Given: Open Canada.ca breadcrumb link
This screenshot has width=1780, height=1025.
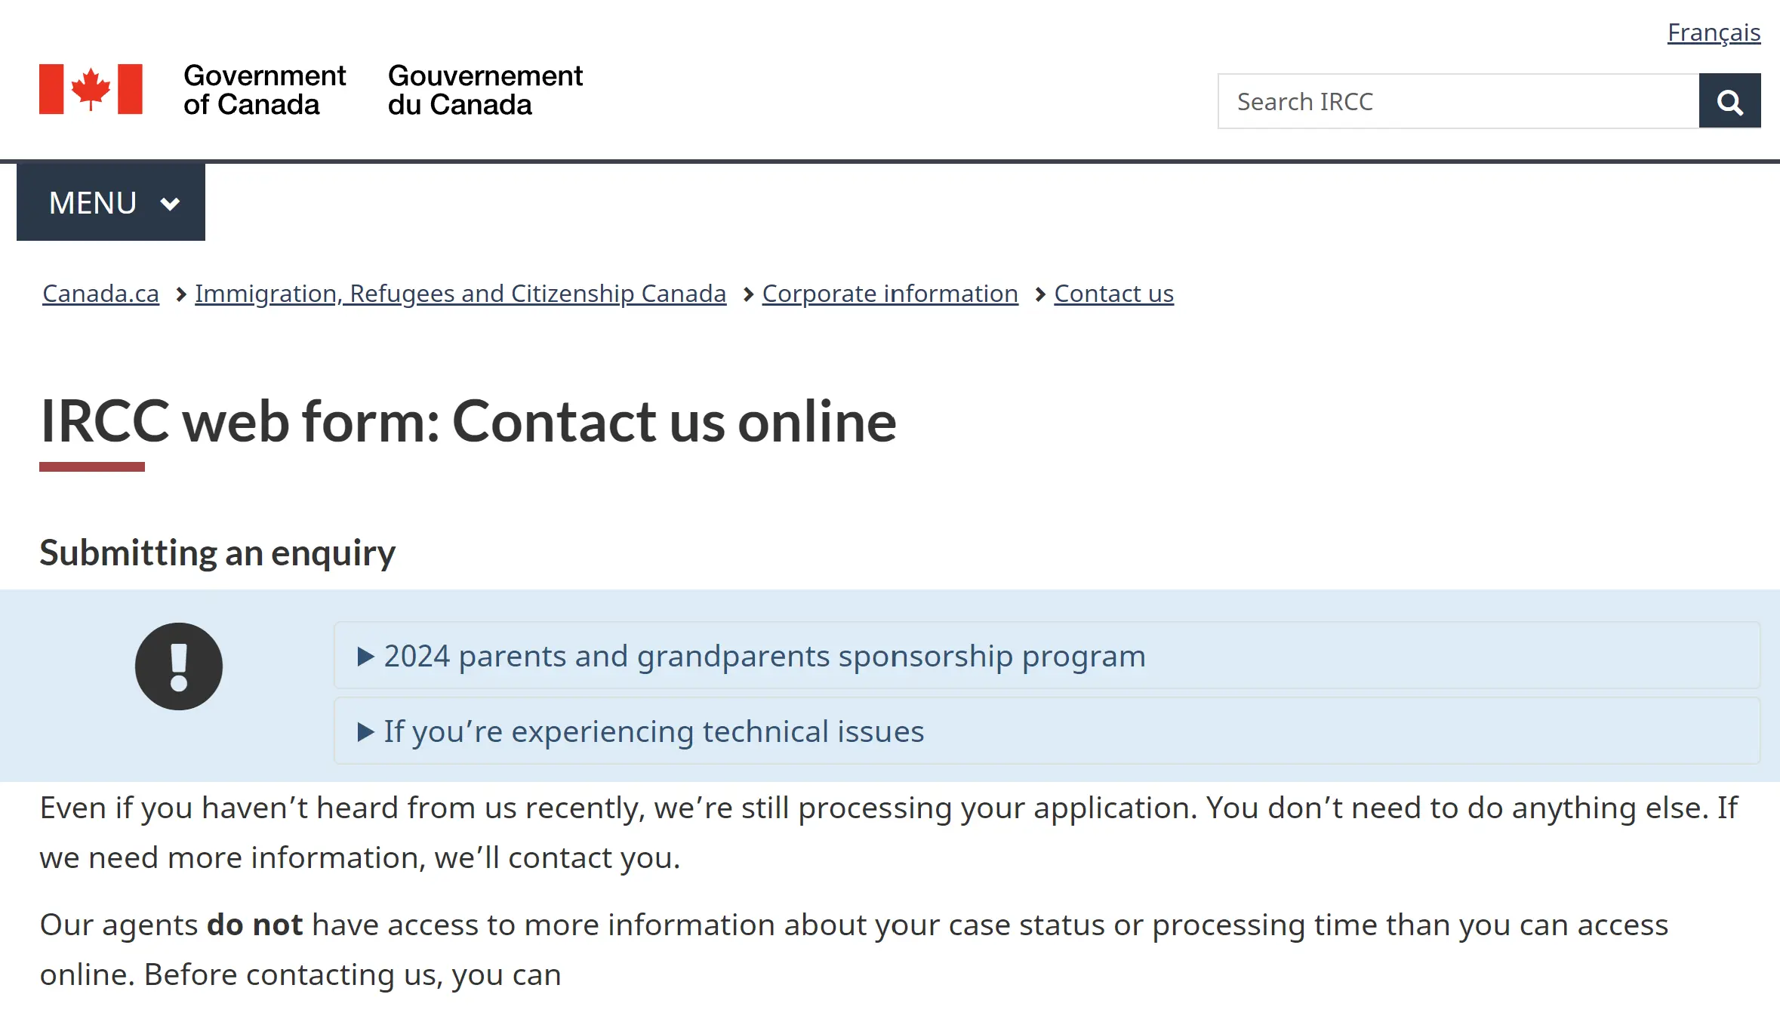Looking at the screenshot, I should point(100,294).
